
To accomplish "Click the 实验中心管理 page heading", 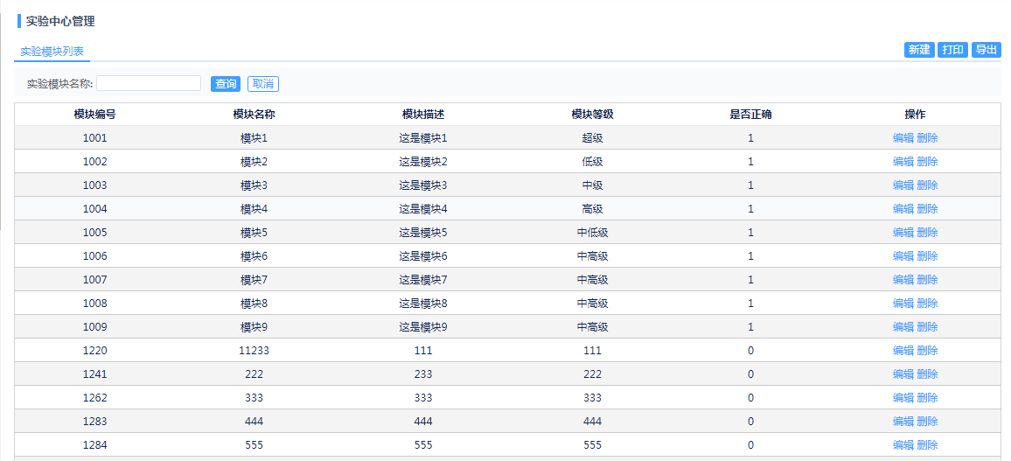I will tap(60, 21).
